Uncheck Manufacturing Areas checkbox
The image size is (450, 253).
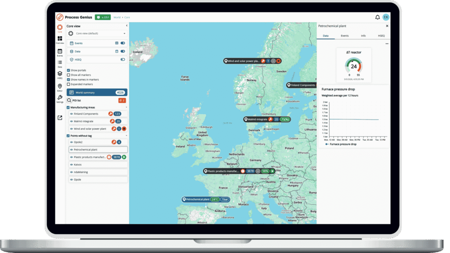point(68,108)
